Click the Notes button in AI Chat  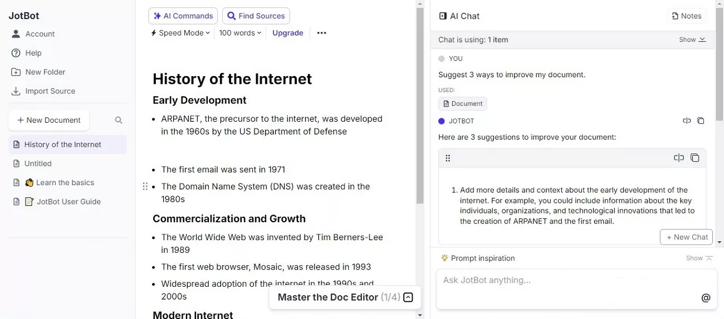click(x=687, y=16)
